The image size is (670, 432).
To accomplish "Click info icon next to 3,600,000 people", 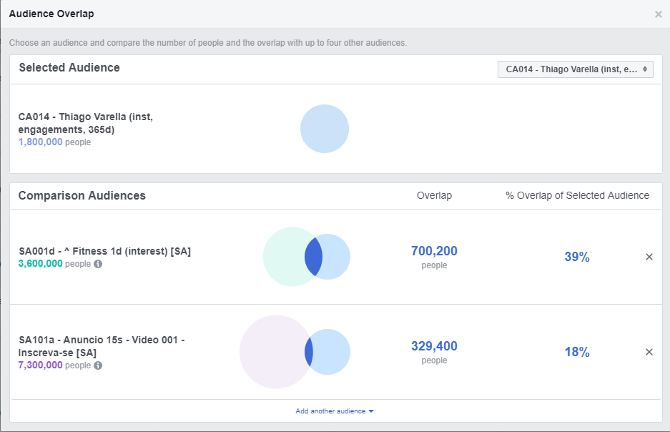I will pos(98,264).
